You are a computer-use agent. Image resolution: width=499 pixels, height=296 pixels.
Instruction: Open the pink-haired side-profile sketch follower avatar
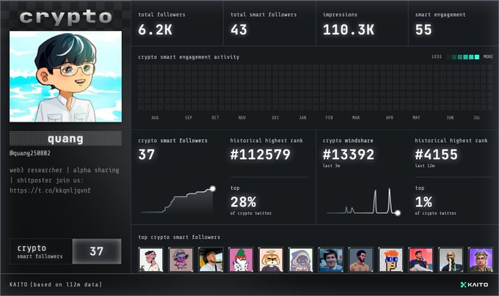point(151,259)
